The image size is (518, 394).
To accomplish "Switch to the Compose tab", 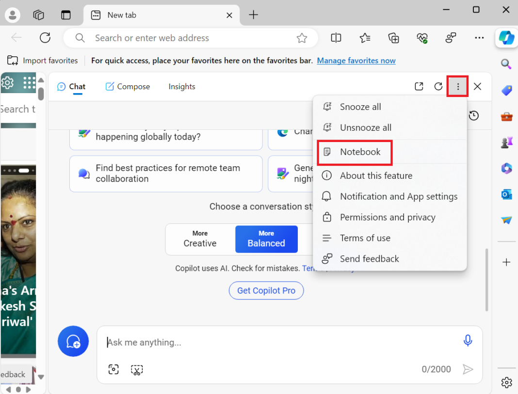I will 128,86.
